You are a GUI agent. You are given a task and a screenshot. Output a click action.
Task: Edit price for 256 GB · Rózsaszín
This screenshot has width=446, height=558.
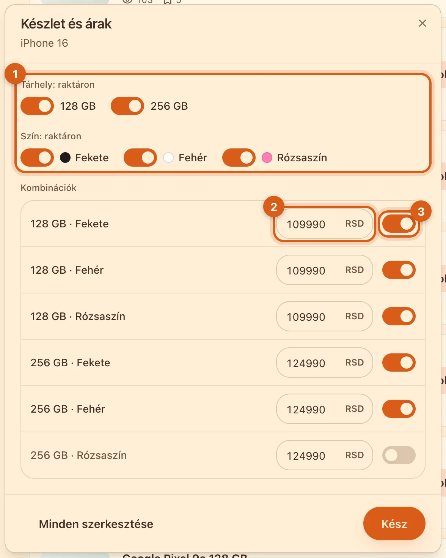(325, 455)
